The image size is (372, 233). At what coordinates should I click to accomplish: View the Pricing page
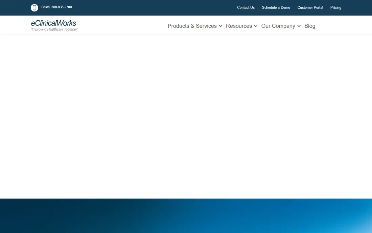coord(336,7)
